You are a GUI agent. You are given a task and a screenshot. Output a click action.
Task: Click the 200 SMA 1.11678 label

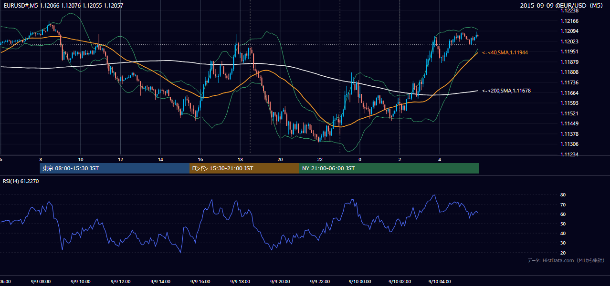coord(506,91)
